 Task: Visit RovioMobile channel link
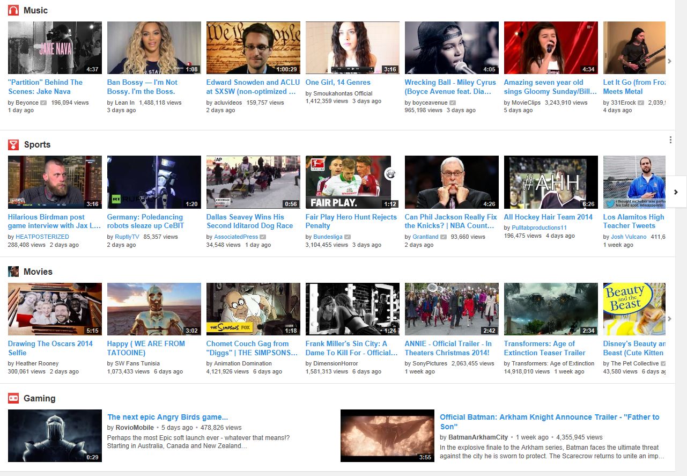[x=135, y=428]
